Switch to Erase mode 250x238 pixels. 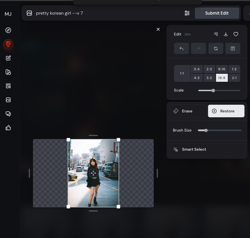[188, 111]
